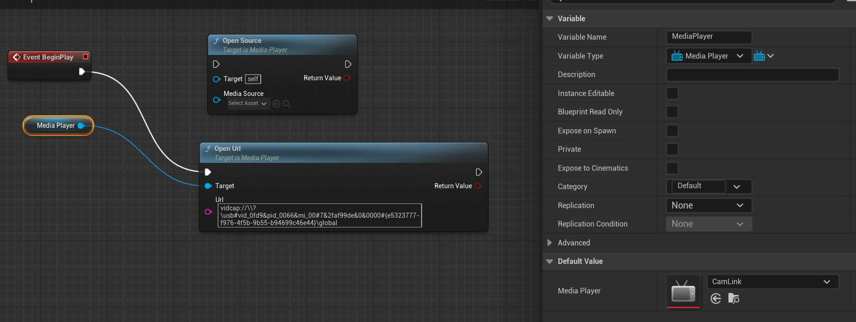Use selected asset arrow on Media Source

pyautogui.click(x=276, y=104)
